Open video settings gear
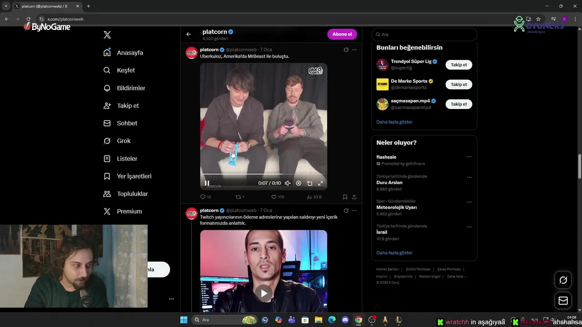The width and height of the screenshot is (582, 327). [298, 183]
